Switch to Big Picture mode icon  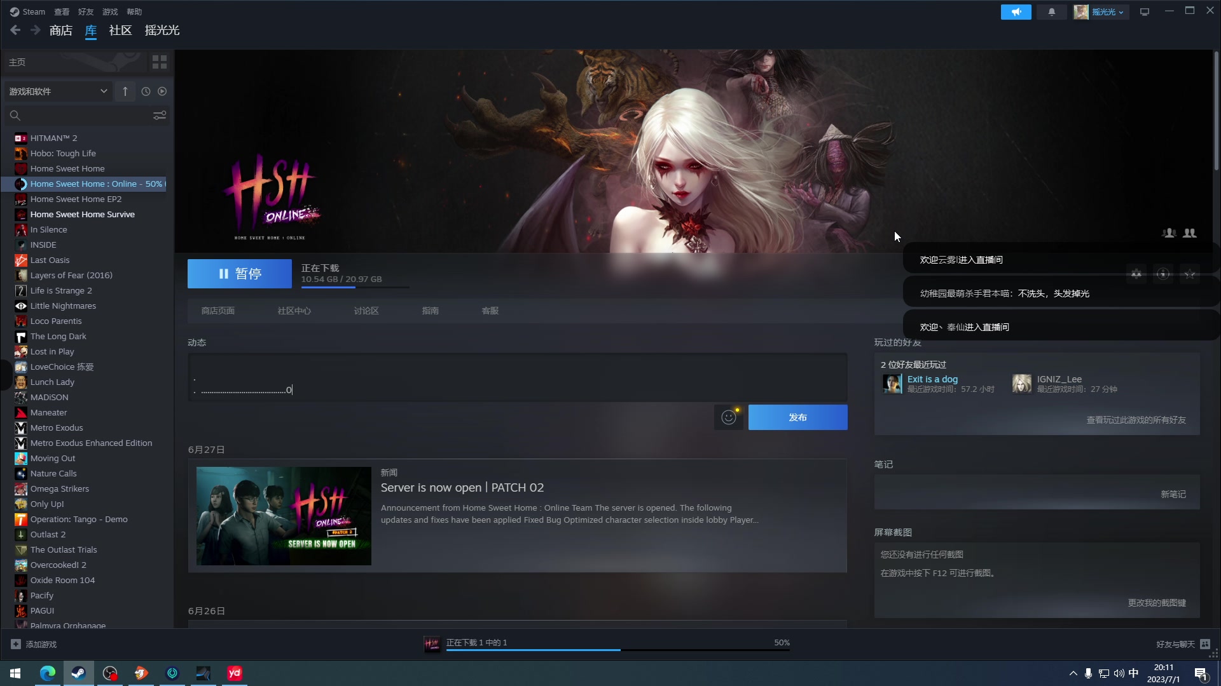point(1144,12)
